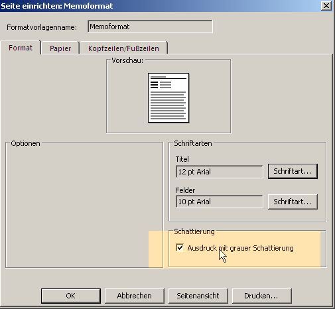Close the Seite einrichten dialog
Screen dimensions: 335x309
326,5
